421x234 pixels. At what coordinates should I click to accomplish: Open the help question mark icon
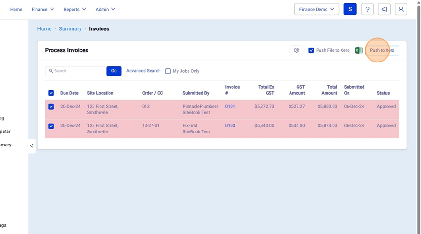coord(367,9)
